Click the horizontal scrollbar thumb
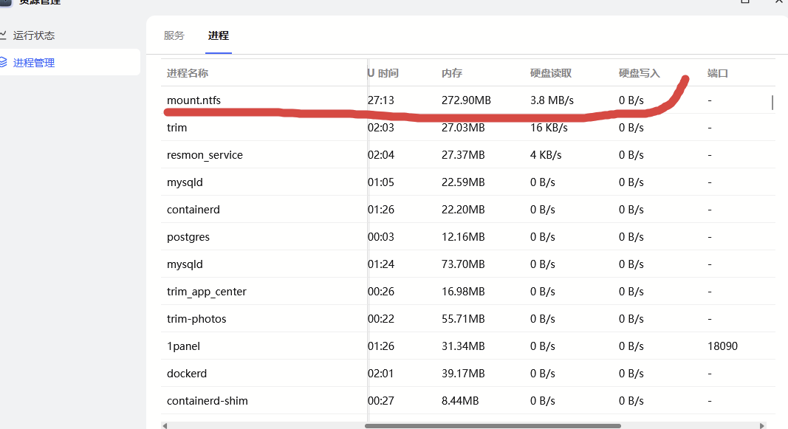The width and height of the screenshot is (788, 429). (493, 425)
